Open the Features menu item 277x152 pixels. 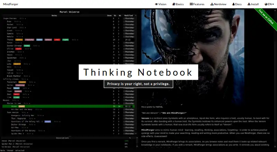tap(197, 4)
